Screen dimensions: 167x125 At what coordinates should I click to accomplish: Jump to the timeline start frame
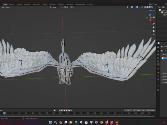coord(59,110)
